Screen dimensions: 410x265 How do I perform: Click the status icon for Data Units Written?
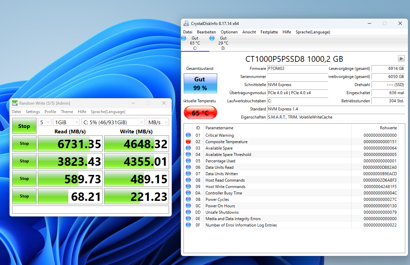188,174
